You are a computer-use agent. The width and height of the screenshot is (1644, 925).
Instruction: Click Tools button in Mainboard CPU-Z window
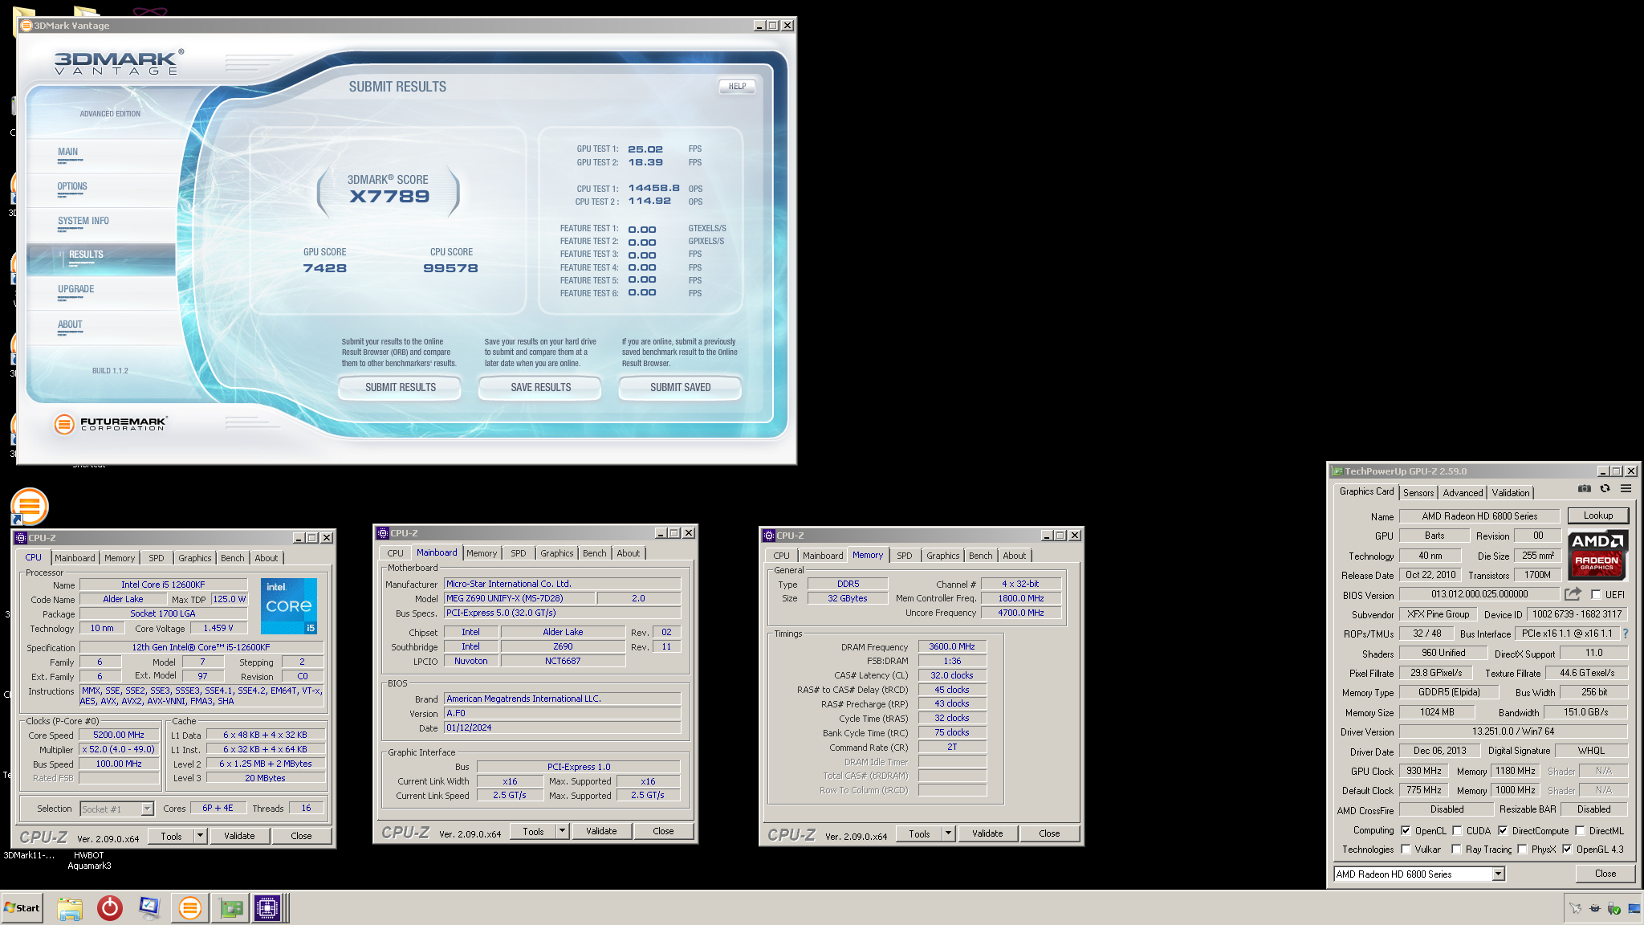point(533,831)
